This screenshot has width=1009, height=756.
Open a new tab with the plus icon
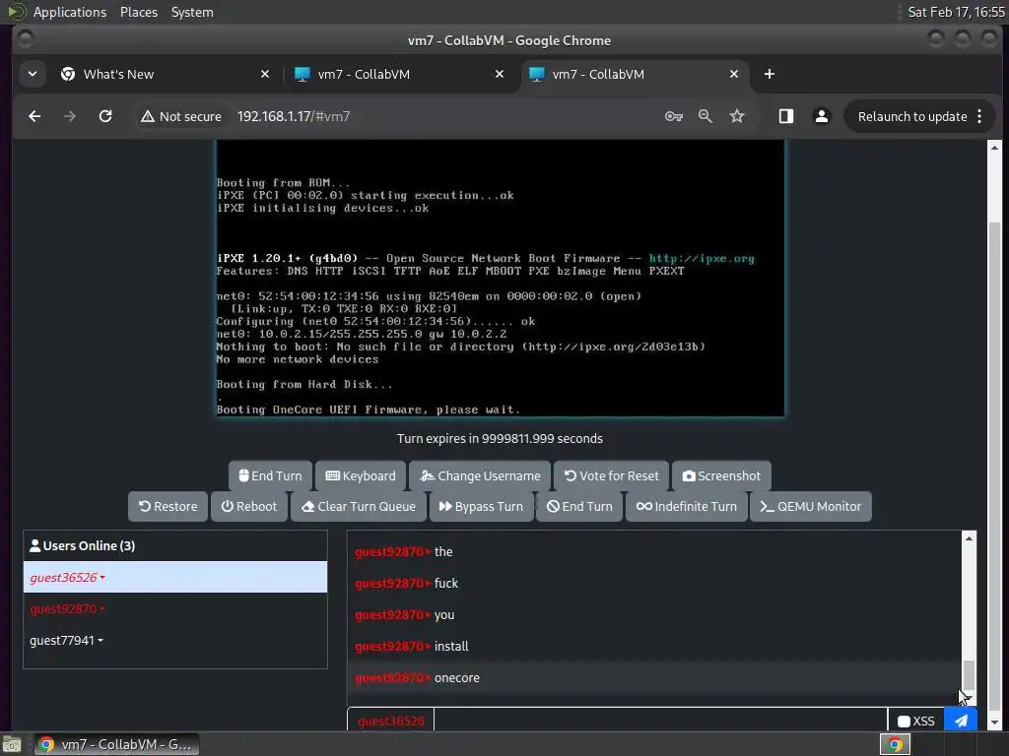(x=769, y=74)
